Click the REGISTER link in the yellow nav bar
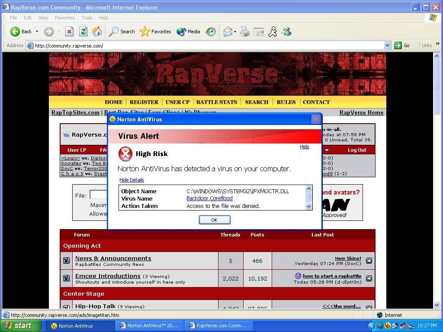The width and height of the screenshot is (443, 332). tap(144, 102)
